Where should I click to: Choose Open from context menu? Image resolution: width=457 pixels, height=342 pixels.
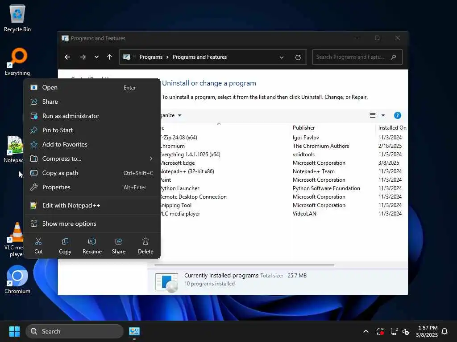pyautogui.click(x=91, y=88)
